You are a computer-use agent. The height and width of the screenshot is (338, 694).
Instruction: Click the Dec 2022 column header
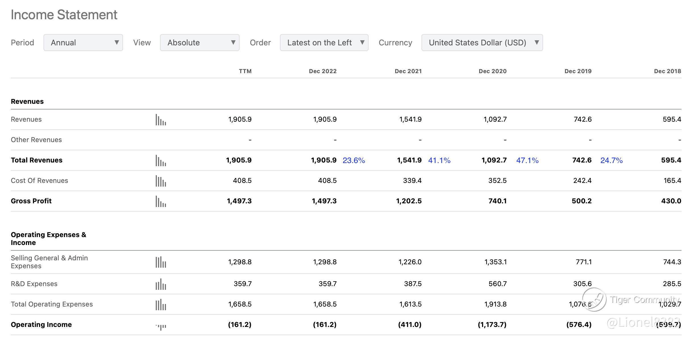(x=323, y=71)
